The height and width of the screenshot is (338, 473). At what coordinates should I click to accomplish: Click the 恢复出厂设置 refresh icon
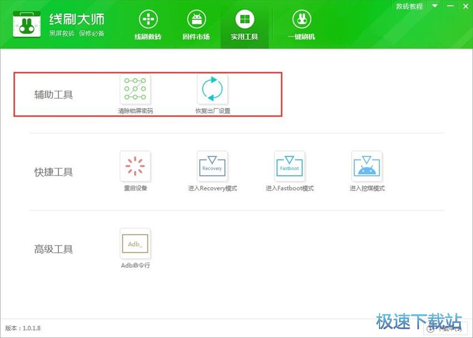coord(213,89)
